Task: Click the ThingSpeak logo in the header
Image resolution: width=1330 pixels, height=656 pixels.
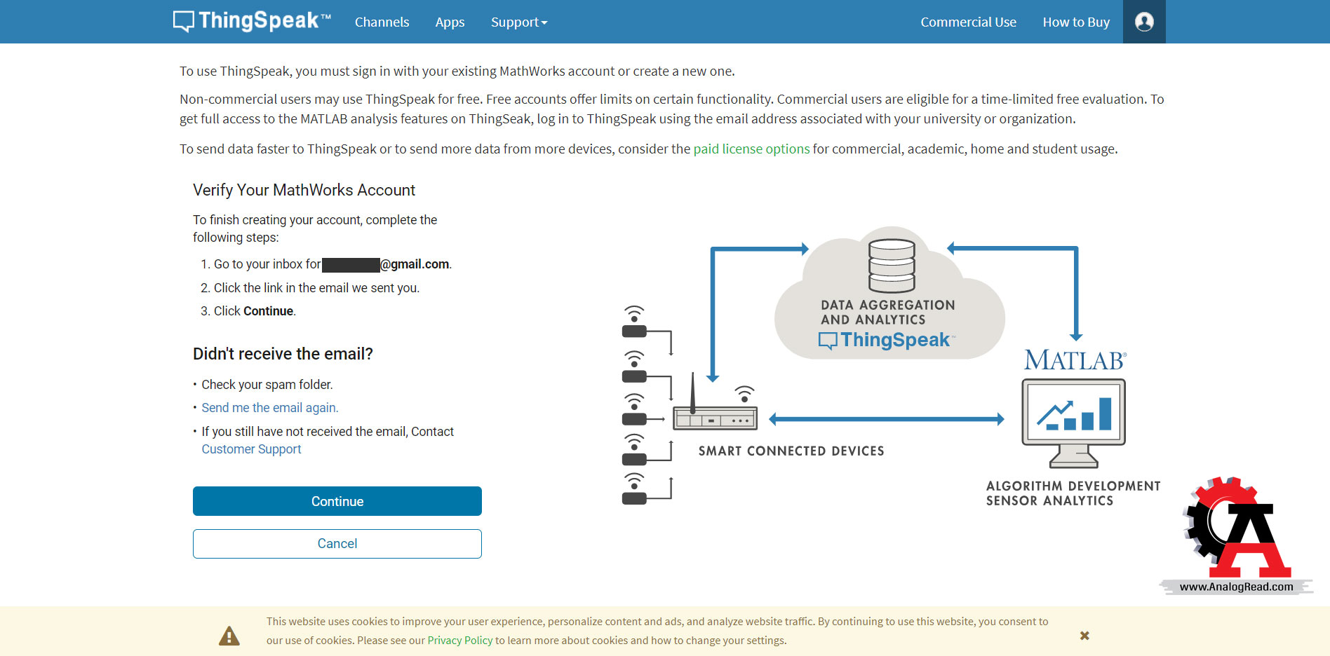Action: click(x=251, y=21)
